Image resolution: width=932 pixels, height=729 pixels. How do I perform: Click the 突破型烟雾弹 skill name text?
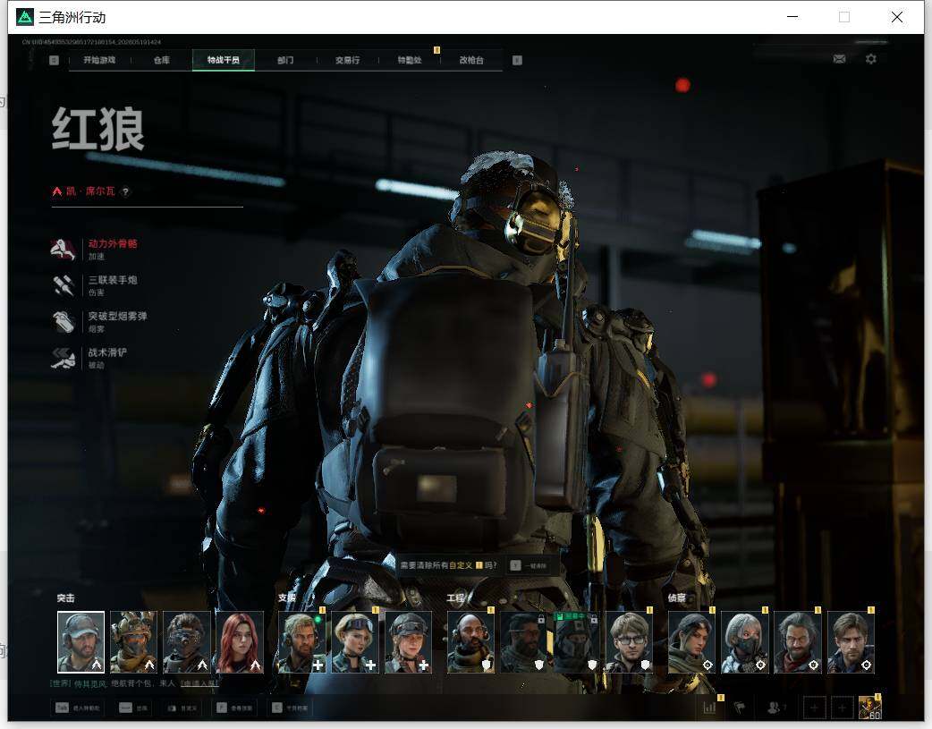(118, 317)
